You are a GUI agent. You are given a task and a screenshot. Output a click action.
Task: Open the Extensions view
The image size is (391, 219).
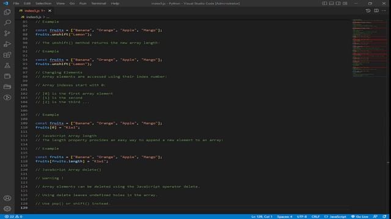pyautogui.click(x=7, y=55)
